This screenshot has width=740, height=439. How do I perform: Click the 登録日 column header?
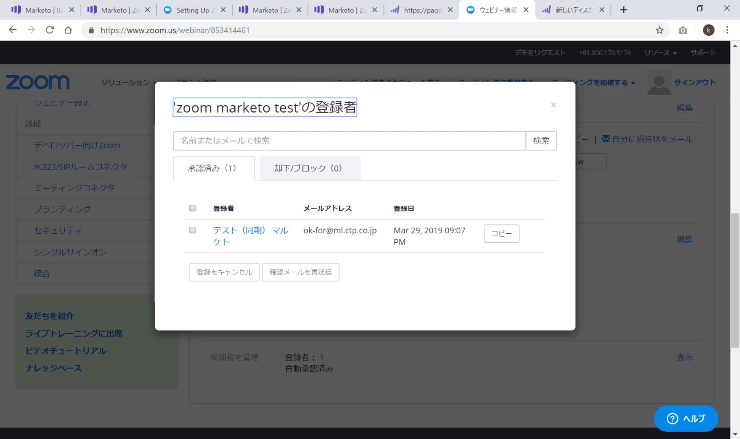coord(404,209)
